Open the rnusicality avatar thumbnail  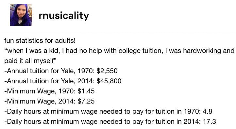(x=21, y=15)
